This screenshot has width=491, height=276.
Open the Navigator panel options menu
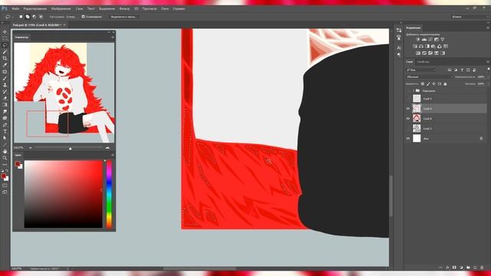coord(113,38)
